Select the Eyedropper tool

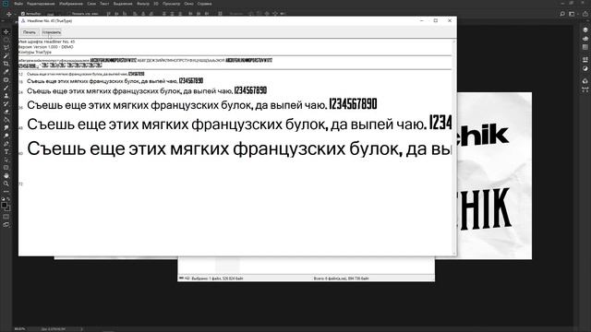[6, 72]
